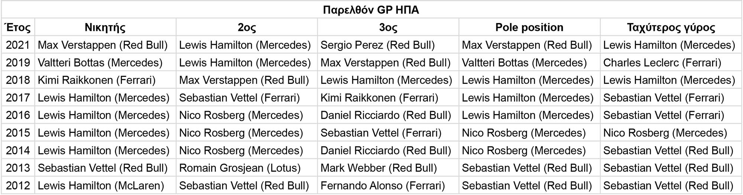
Task: Click the 2015 fastest lap Nico Rosberg cell
Action: pos(665,133)
